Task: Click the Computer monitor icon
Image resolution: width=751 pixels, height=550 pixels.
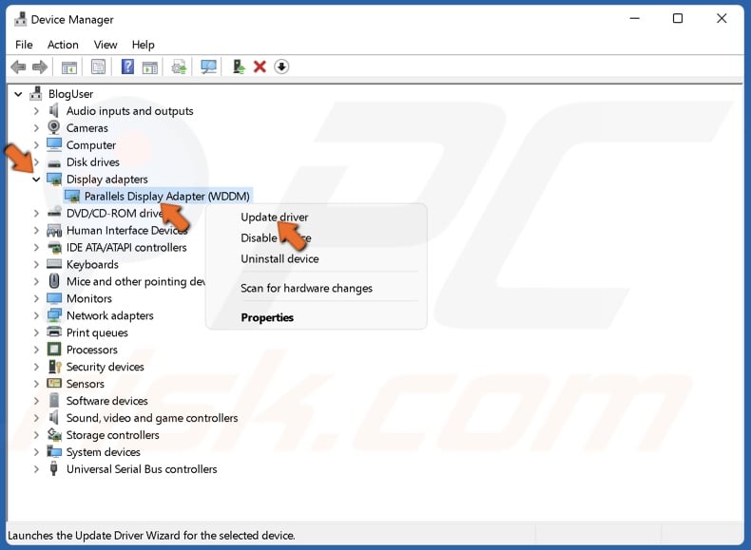Action: (54, 144)
